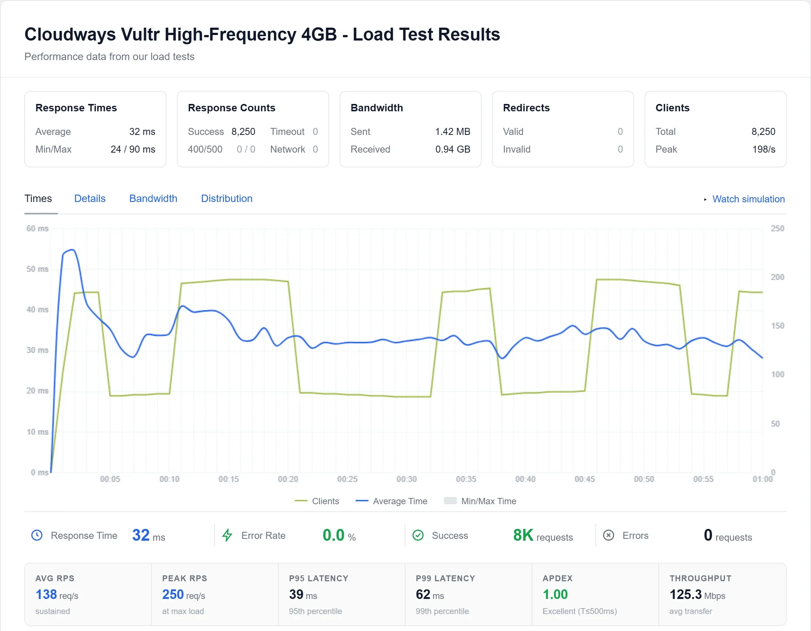Viewport: 811px width, 631px height.
Task: Click the Min/Max value 24 / 90 ms
Action: (x=133, y=149)
